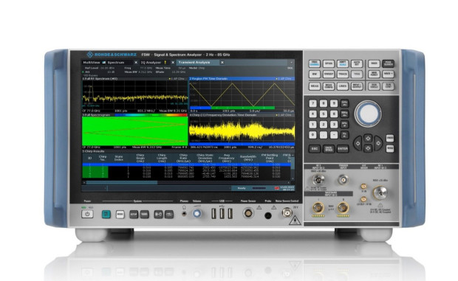Tap numeric key 7 on the keypad
The height and width of the screenshot is (281, 458).
tap(312, 103)
